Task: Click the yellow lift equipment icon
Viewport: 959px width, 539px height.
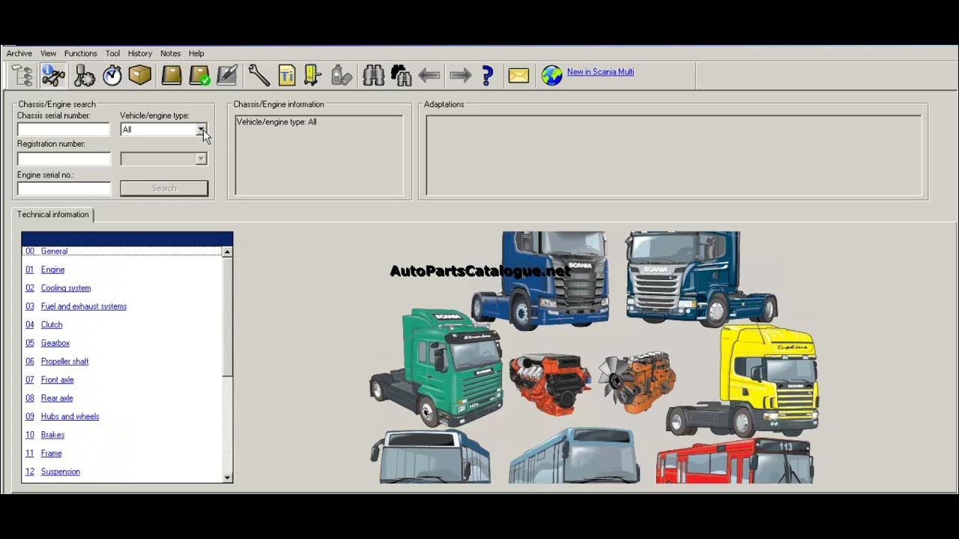Action: pos(312,75)
